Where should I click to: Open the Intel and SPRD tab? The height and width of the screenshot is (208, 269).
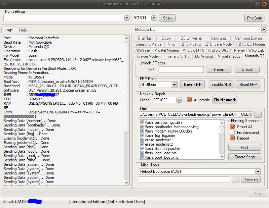[x=178, y=56]
